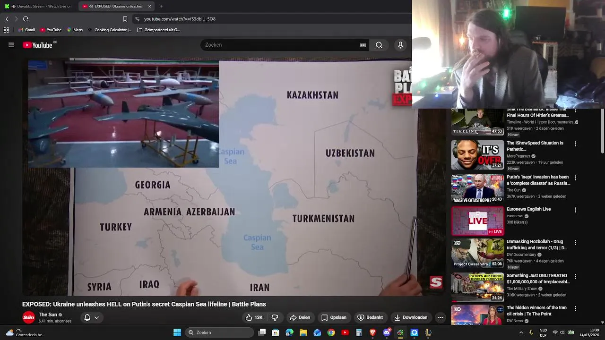The width and height of the screenshot is (605, 340).
Task: Dislike the video with thumbs down
Action: (275, 317)
